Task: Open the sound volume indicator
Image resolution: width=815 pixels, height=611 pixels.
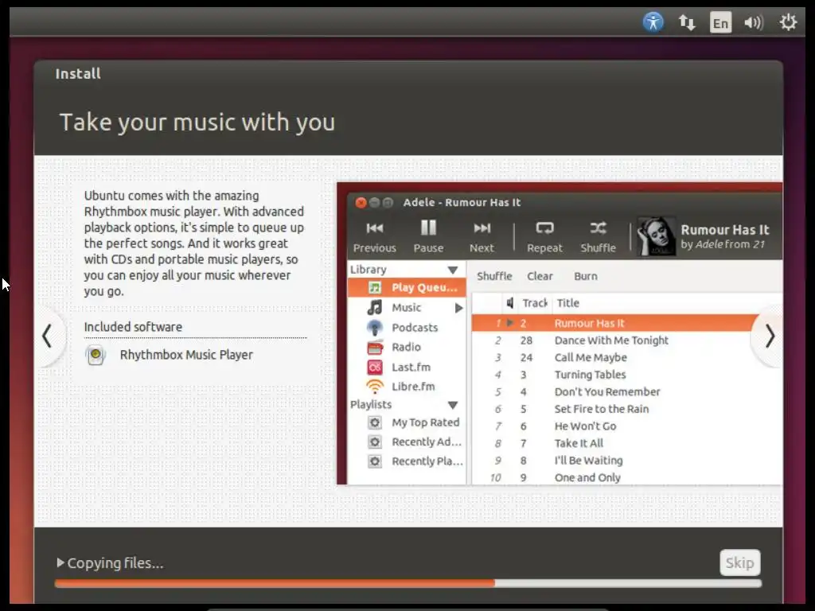Action: click(x=753, y=22)
